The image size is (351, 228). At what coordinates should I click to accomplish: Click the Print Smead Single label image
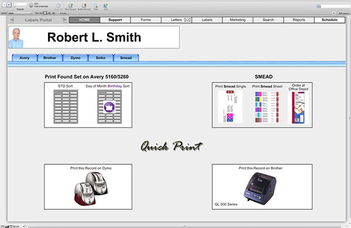(230, 106)
